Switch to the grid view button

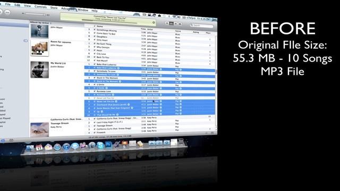click(176, 23)
